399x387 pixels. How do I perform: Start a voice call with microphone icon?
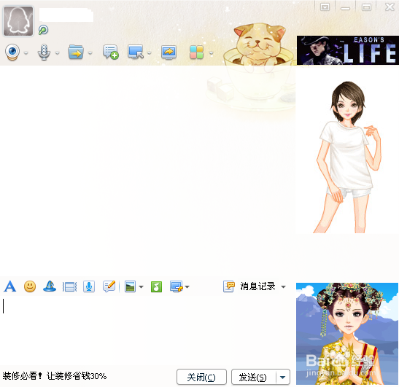coord(44,52)
